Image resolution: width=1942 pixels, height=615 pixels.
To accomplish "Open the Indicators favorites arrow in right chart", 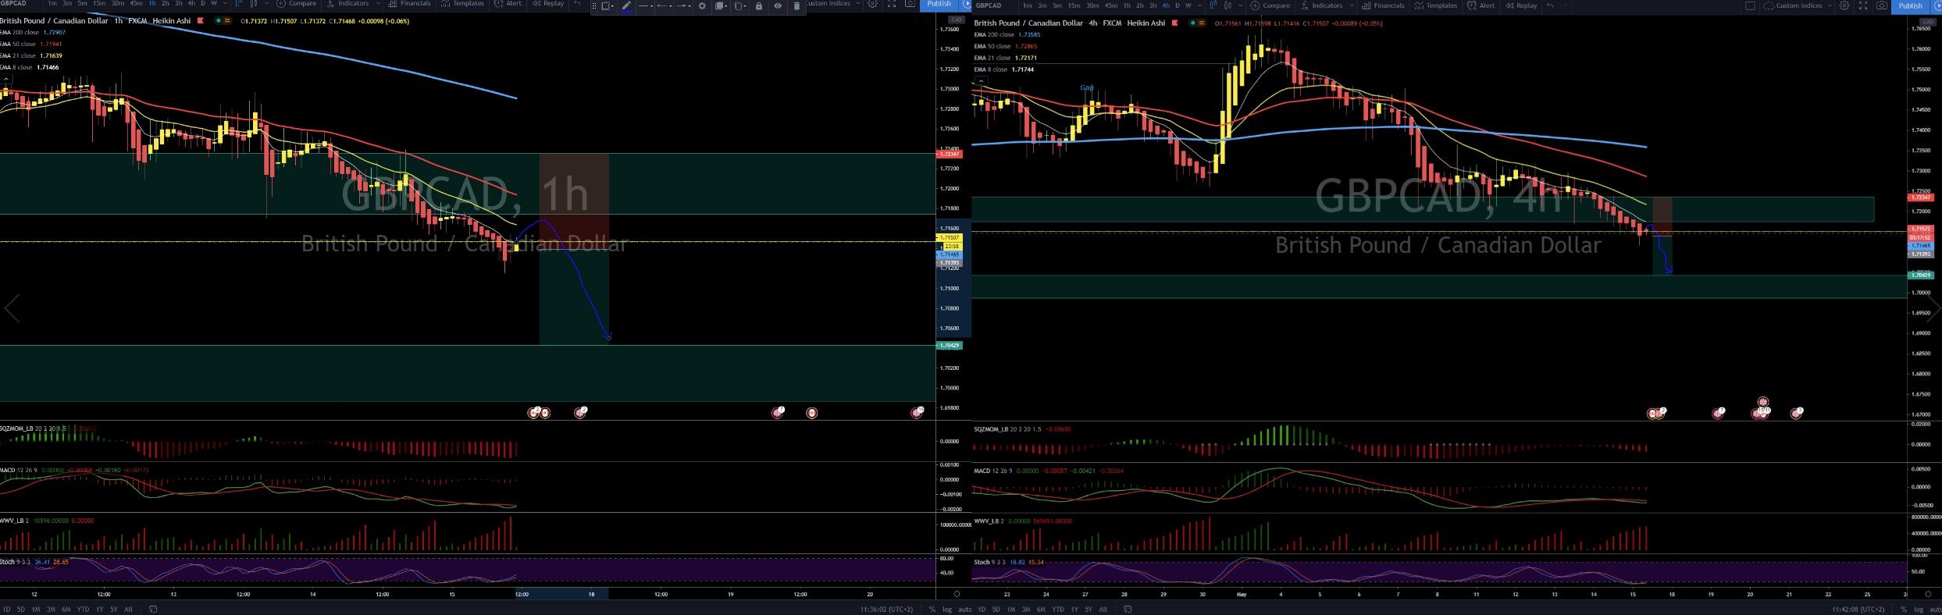I will [x=1352, y=5].
